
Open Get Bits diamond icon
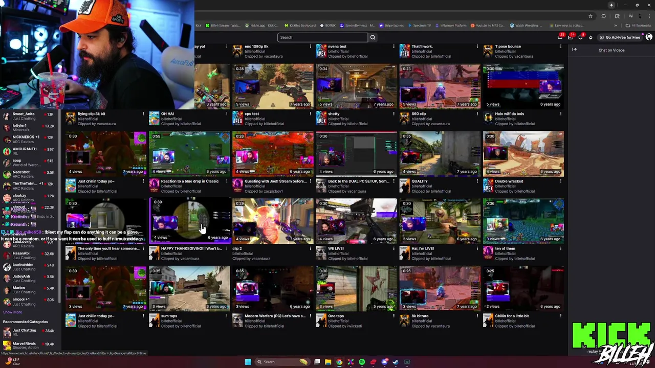(x=591, y=37)
